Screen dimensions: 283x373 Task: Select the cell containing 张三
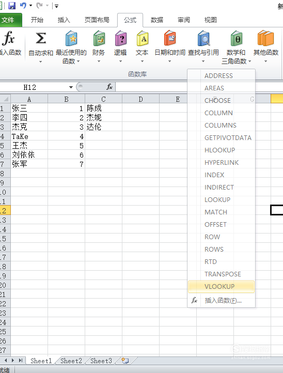(29, 108)
